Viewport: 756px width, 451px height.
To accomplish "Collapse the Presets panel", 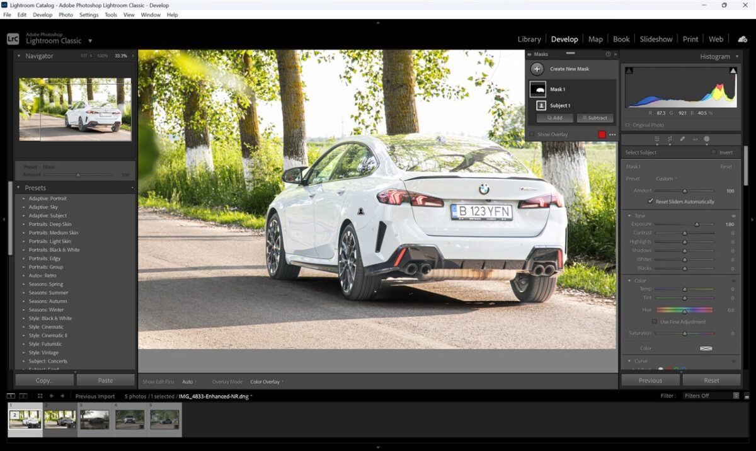I will (x=18, y=188).
